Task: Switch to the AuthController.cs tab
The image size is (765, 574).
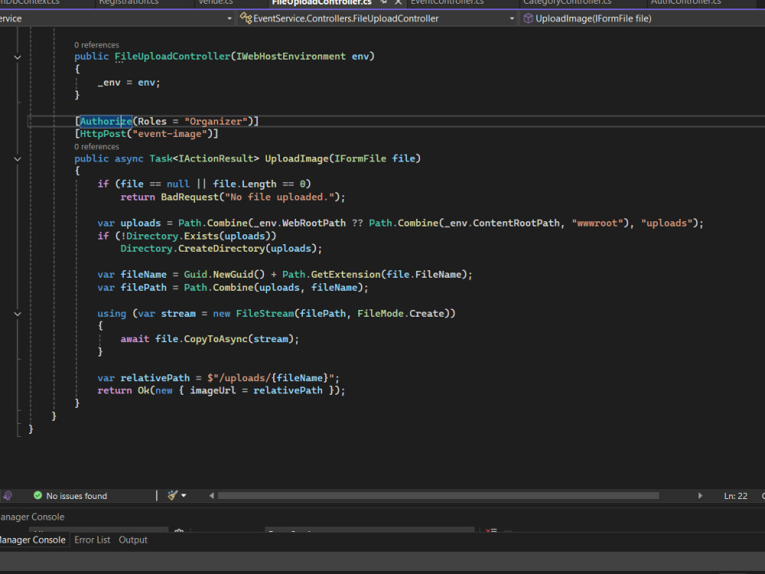Action: (x=685, y=2)
